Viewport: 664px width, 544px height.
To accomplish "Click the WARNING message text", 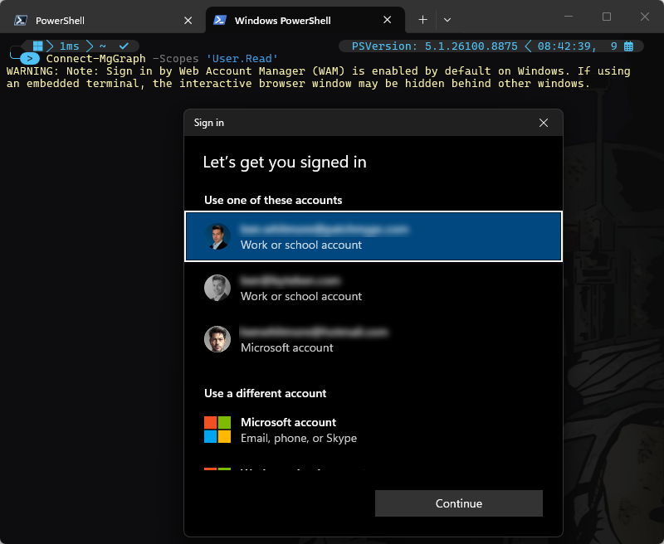I will pos(318,77).
